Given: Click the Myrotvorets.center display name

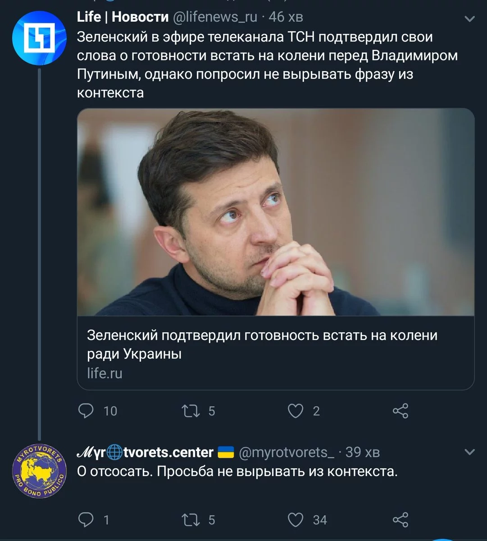Looking at the screenshot, I should pos(145,452).
